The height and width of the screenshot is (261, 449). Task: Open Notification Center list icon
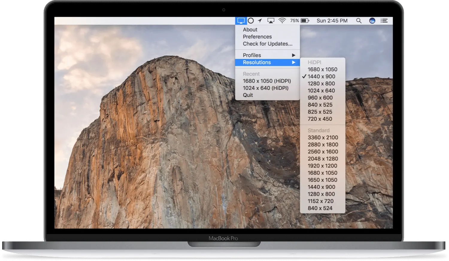coord(384,21)
